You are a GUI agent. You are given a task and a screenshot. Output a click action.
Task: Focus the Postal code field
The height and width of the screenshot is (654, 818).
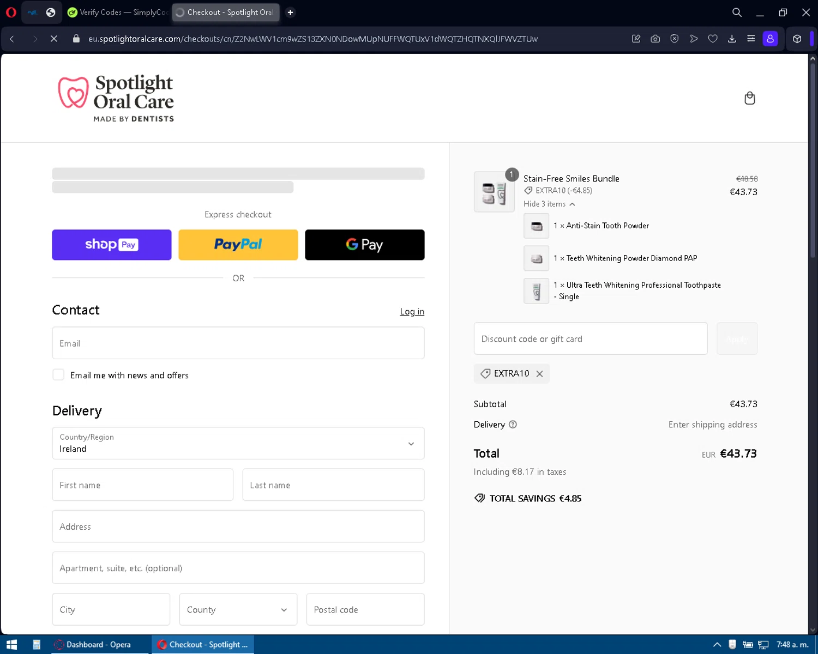point(365,609)
